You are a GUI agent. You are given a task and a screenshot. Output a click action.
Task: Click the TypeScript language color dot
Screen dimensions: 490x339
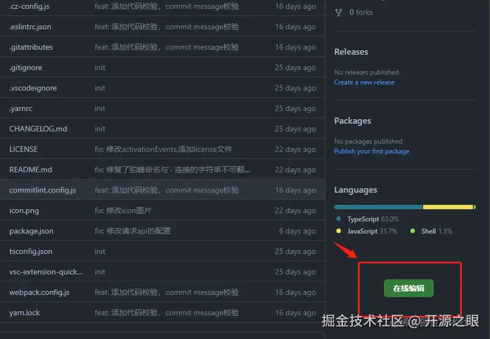point(339,219)
